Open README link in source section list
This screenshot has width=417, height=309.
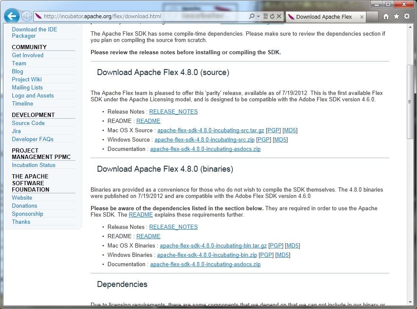pos(148,121)
